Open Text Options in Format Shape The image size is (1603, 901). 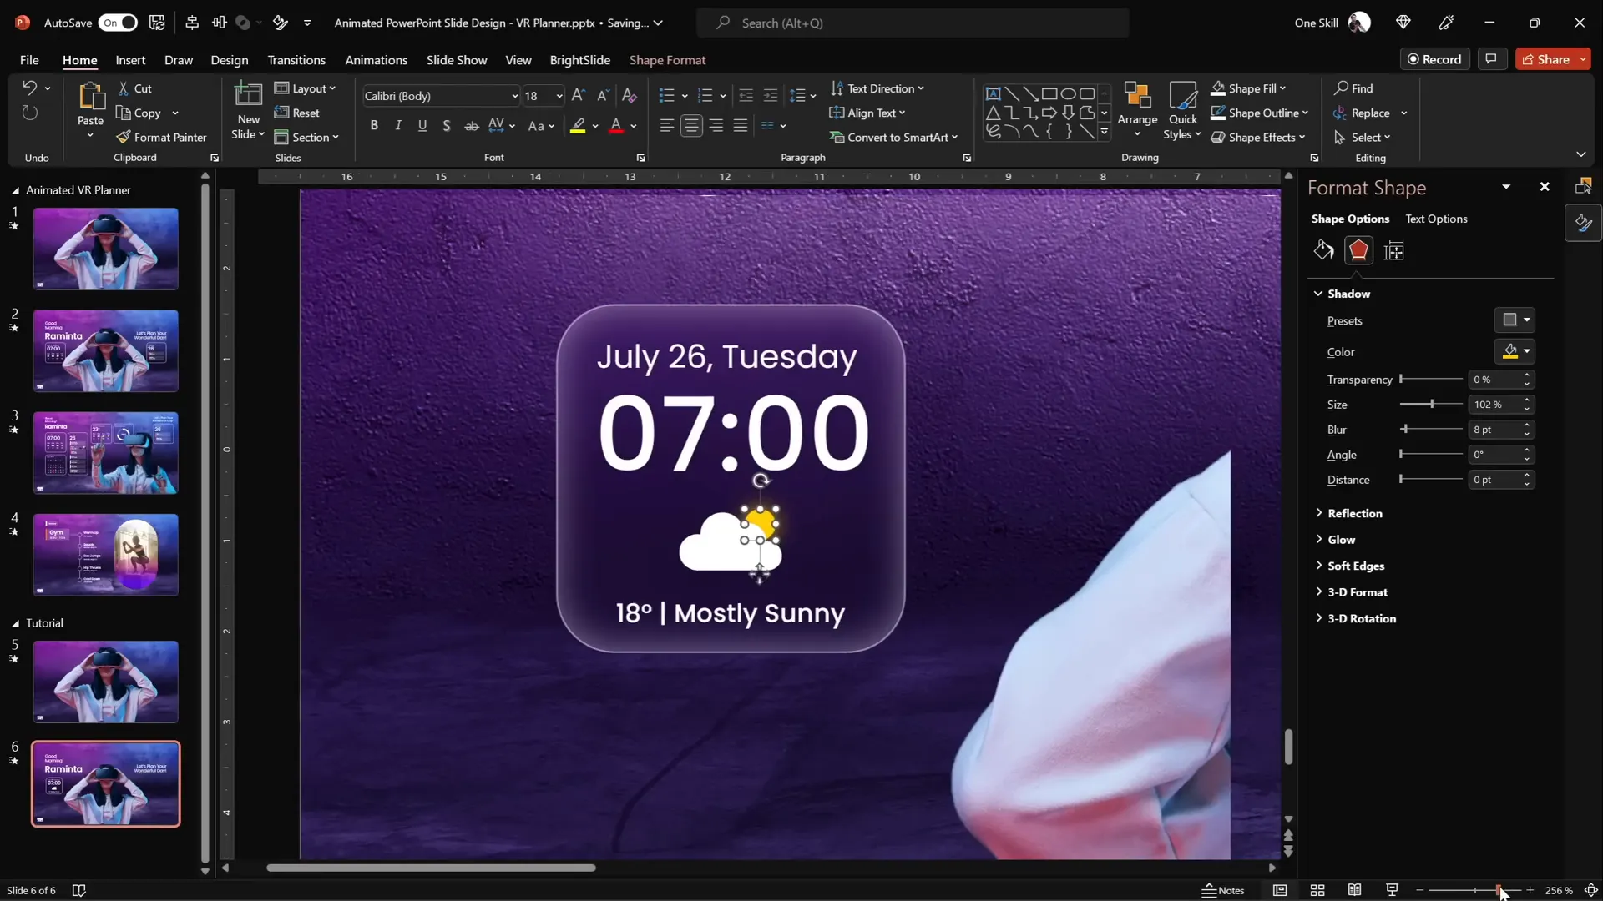point(1437,219)
